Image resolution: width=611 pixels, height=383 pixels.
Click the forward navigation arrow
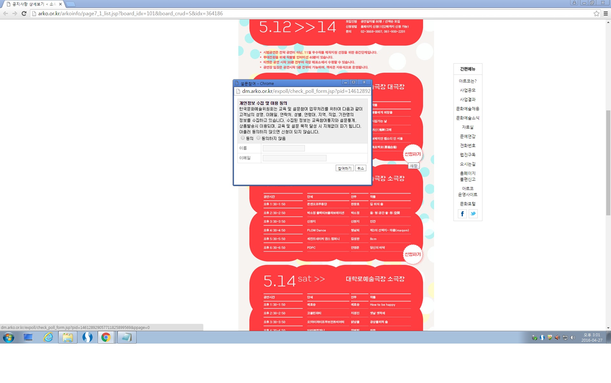pyautogui.click(x=15, y=13)
